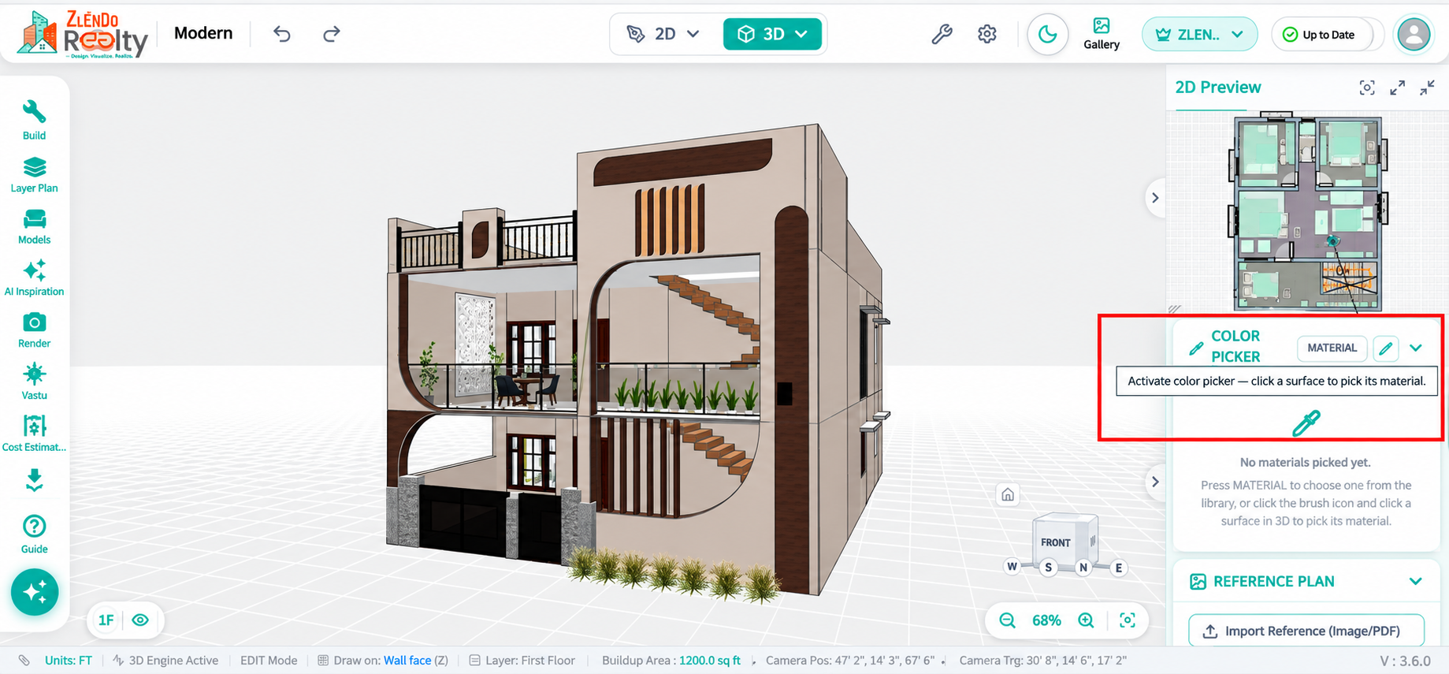Open the ZLEN.. plan dropdown

point(1199,35)
